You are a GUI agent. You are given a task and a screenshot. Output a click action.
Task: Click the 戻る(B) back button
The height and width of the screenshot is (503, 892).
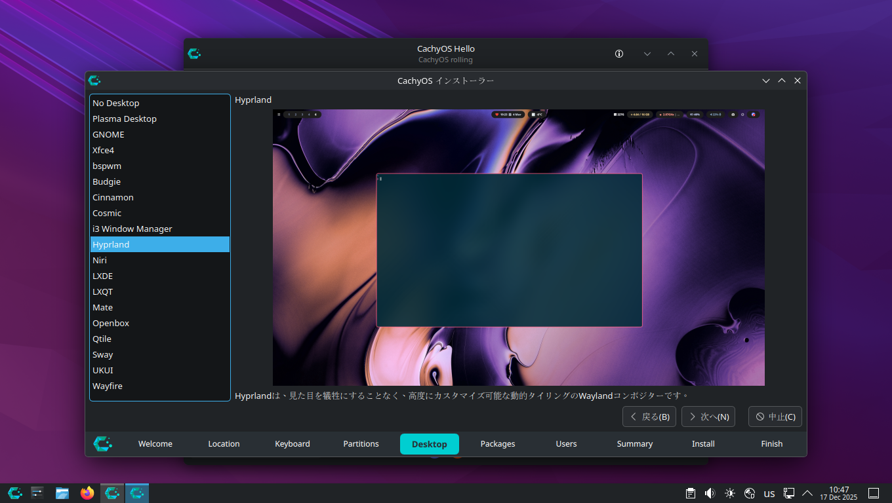coord(649,417)
